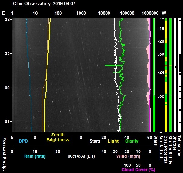Click the '40' on the Wind scale
The image size is (183, 173).
(104, 152)
